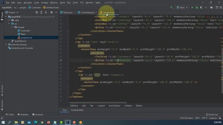Screen dimensions: 223x125
Task: Collapse the src folder
Action: point(9,24)
